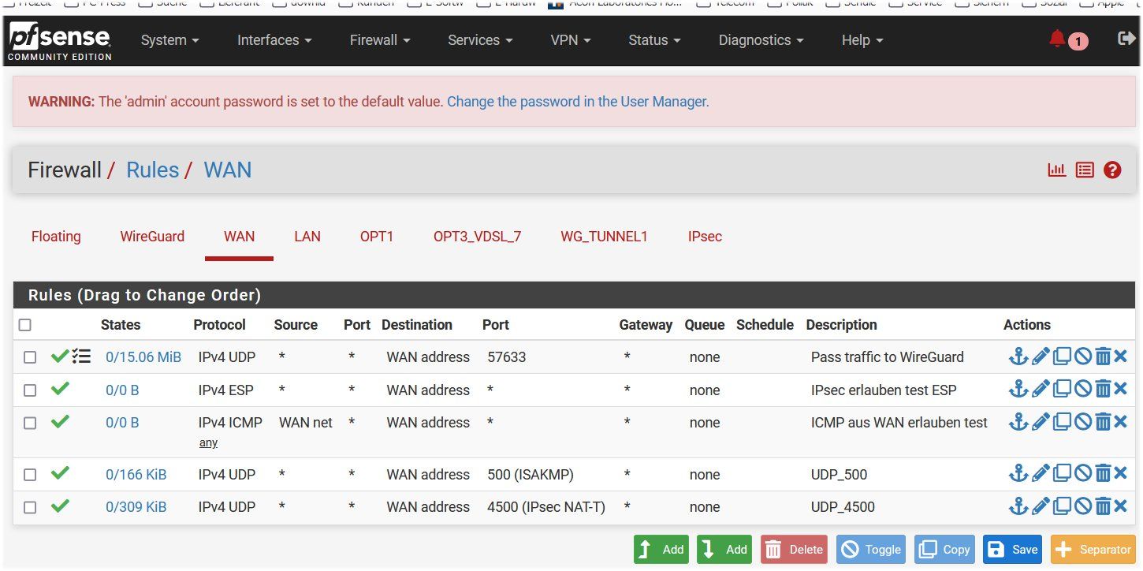Delete the Pass traffic to WireGuard rule
Viewport: 1143px width, 571px height.
click(1103, 356)
